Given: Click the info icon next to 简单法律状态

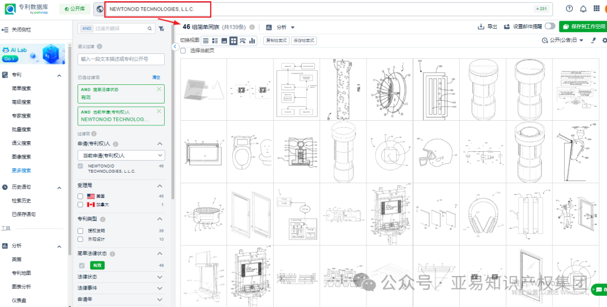Looking at the screenshot, I should [x=112, y=254].
